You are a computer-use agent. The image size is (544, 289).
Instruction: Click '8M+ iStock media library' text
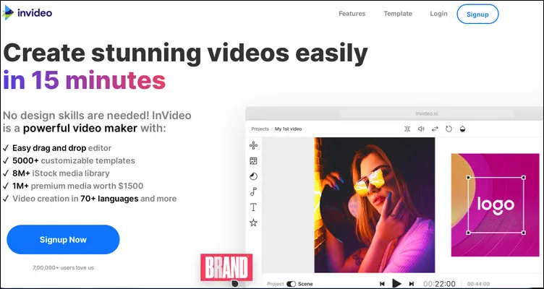(61, 173)
